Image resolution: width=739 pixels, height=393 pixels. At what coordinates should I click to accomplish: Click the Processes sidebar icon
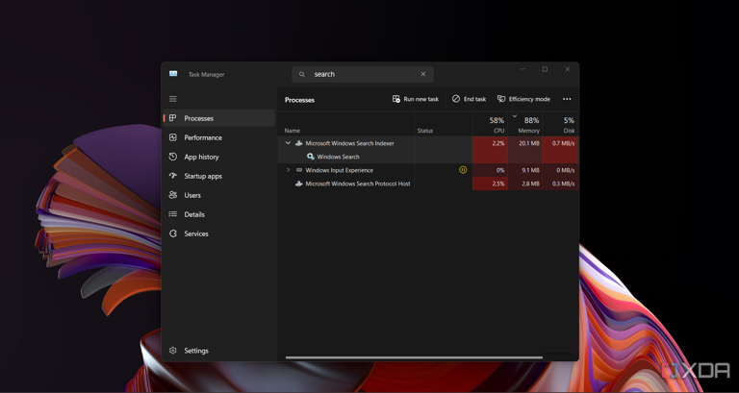173,118
